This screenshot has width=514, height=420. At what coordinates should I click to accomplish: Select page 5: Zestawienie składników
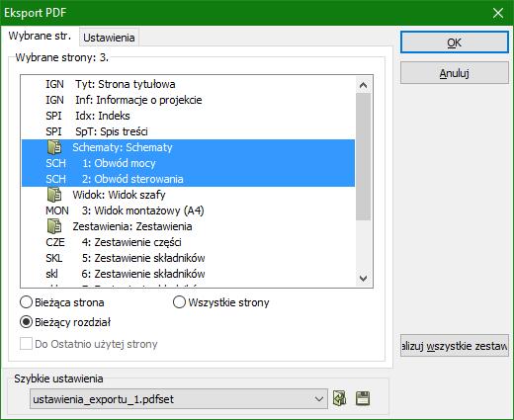188,258
